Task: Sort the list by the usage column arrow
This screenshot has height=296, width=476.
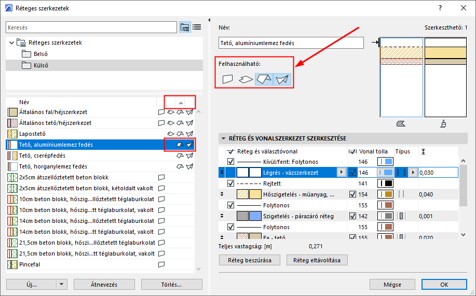Action: click(181, 103)
